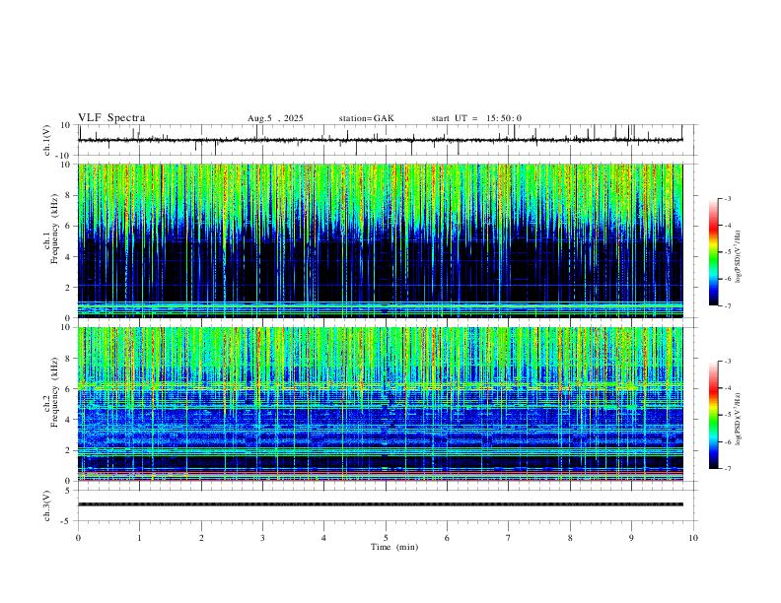Click the "start UT = 15:50:0" text
Viewport: 781px width, 603px height.
tap(476, 118)
